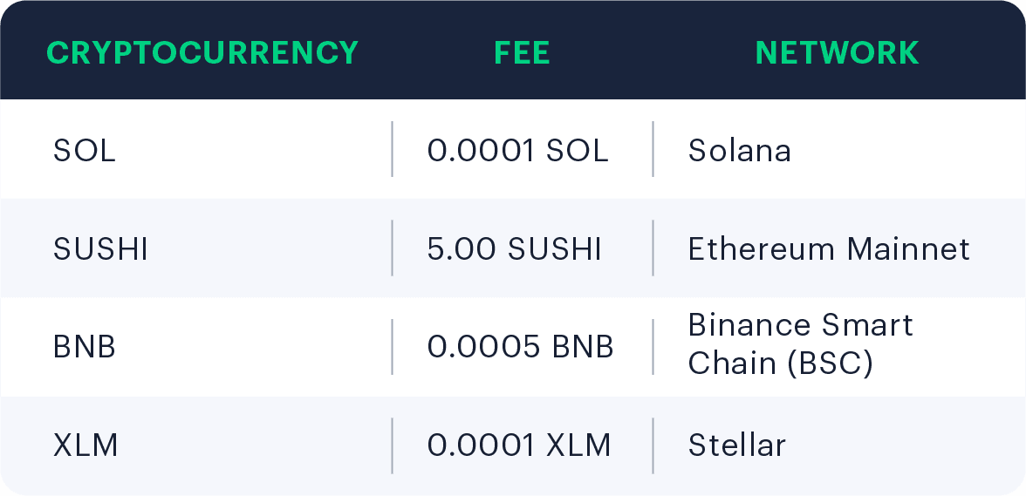Click the divider between SOL and its fee
The image size is (1026, 496).
[392, 149]
